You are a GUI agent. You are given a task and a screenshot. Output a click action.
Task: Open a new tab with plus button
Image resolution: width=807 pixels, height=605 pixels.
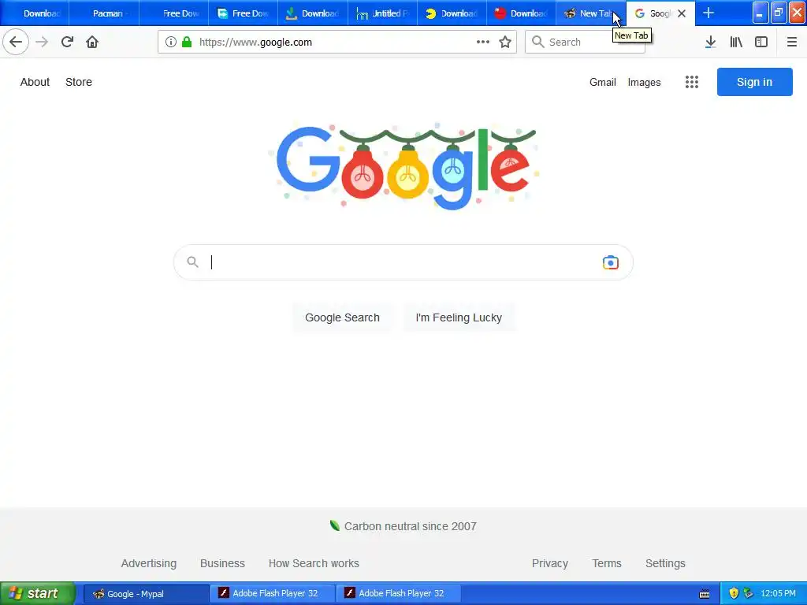pos(708,13)
